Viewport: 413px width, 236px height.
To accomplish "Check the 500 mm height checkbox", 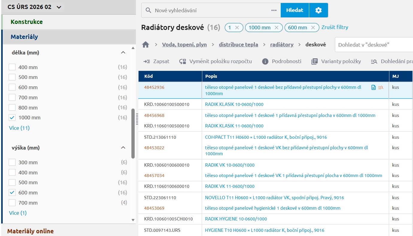I will pyautogui.click(x=12, y=182).
